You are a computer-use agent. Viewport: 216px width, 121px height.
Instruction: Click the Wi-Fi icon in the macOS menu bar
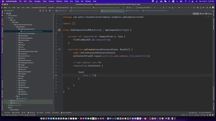(186, 1)
